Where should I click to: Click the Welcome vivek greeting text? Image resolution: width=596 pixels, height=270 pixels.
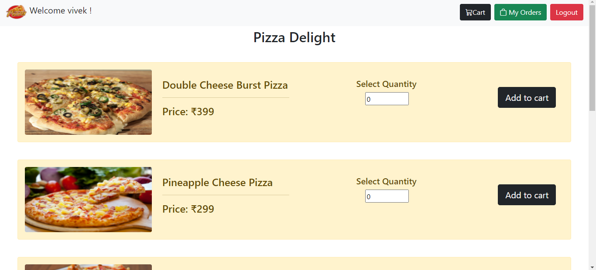(61, 10)
